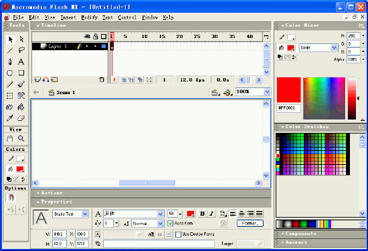Viewport: 368px width, 251px height.
Task: Expand the Actions panel
Action: coord(38,193)
